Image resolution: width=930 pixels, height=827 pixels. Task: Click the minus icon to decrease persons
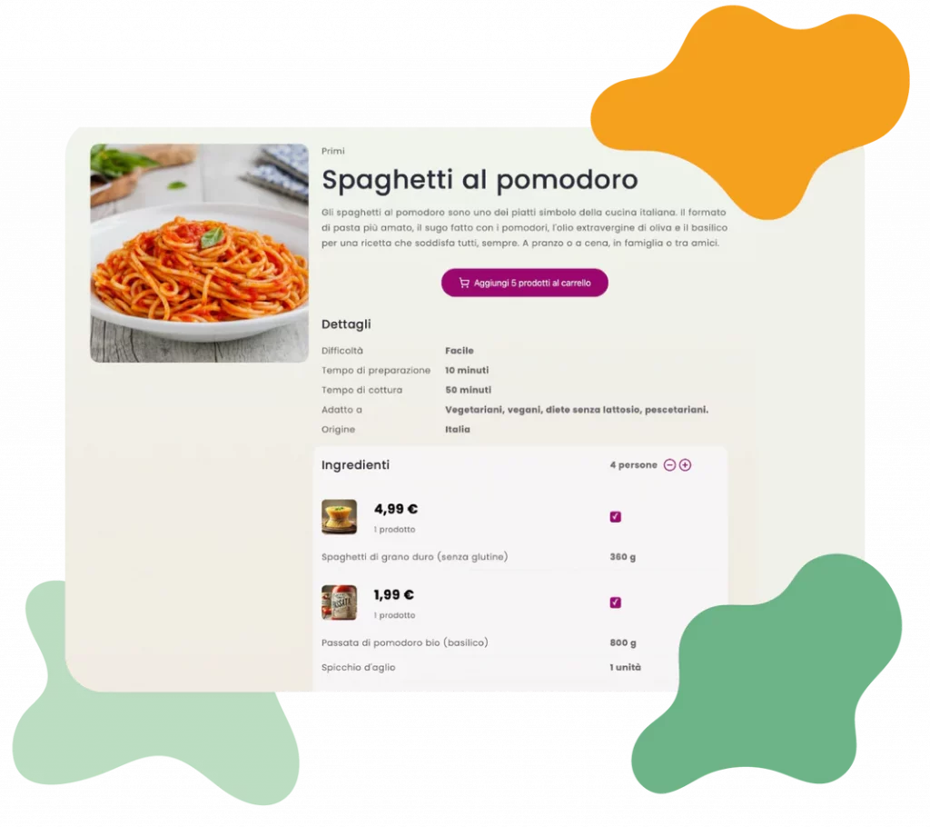pyautogui.click(x=669, y=465)
